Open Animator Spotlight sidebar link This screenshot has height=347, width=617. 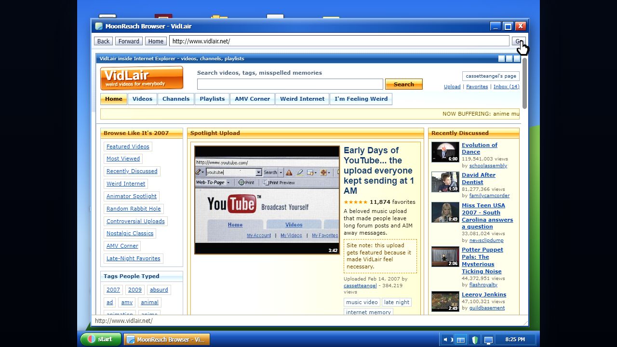132,196
